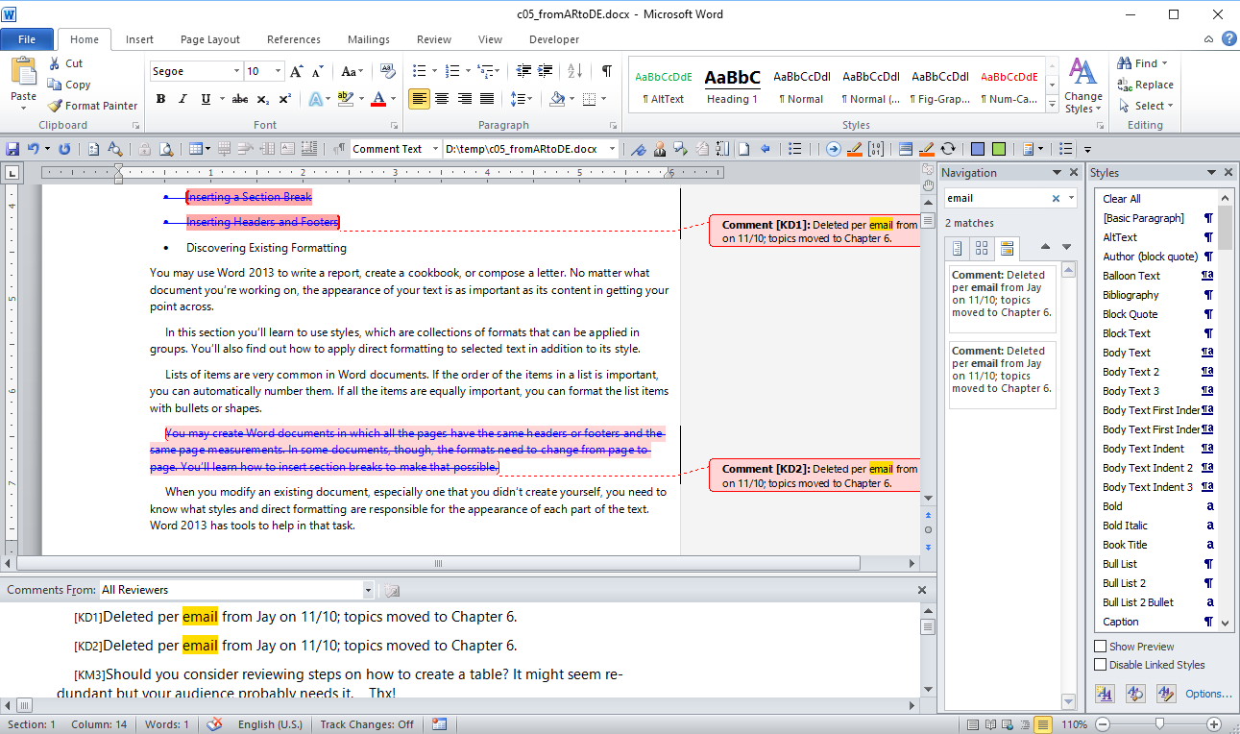The image size is (1240, 734).
Task: Switch to the Review ribbon tab
Action: 434,39
